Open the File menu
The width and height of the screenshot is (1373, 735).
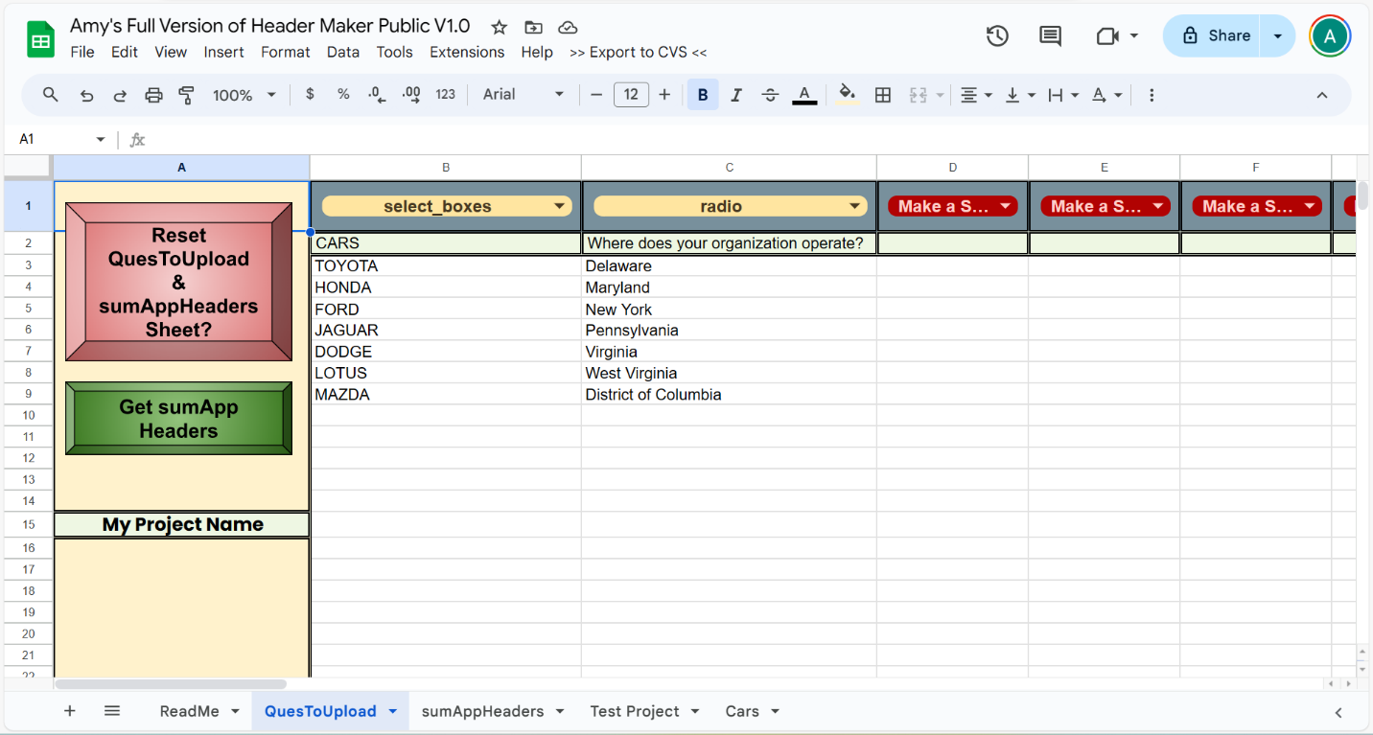coord(82,53)
